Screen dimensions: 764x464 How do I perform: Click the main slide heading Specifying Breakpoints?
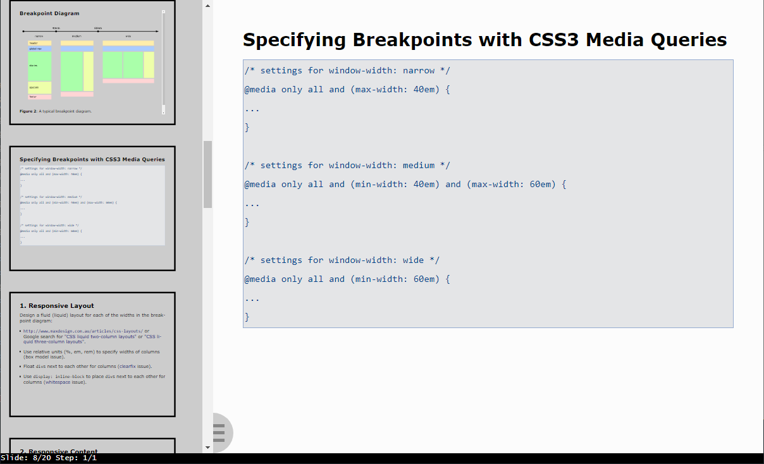(x=484, y=40)
